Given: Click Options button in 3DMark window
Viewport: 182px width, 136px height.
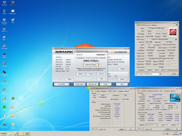Looking at the screenshot, I should coord(122,79).
